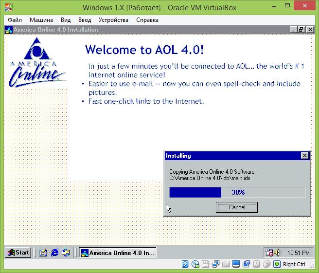This screenshot has width=319, height=273.
Task: Click the VirtualBox CPU chip icon
Action: pyautogui.click(x=256, y=264)
